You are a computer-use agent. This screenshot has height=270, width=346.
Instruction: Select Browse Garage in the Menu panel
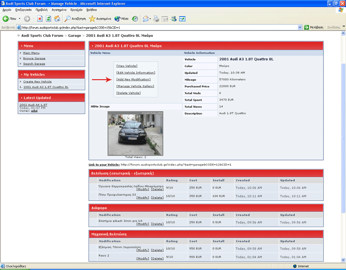click(34, 59)
